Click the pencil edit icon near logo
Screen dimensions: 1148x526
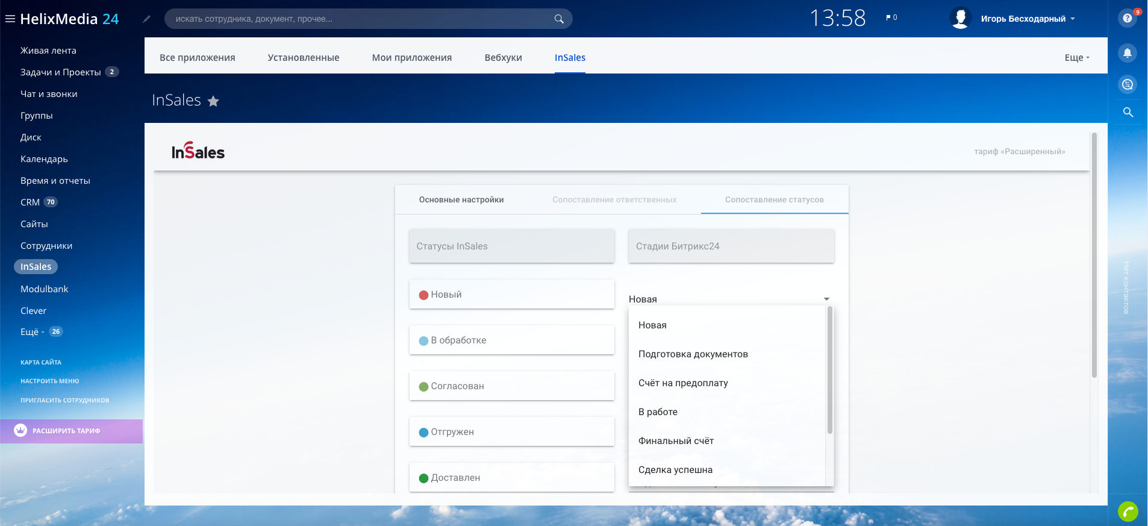pos(146,19)
